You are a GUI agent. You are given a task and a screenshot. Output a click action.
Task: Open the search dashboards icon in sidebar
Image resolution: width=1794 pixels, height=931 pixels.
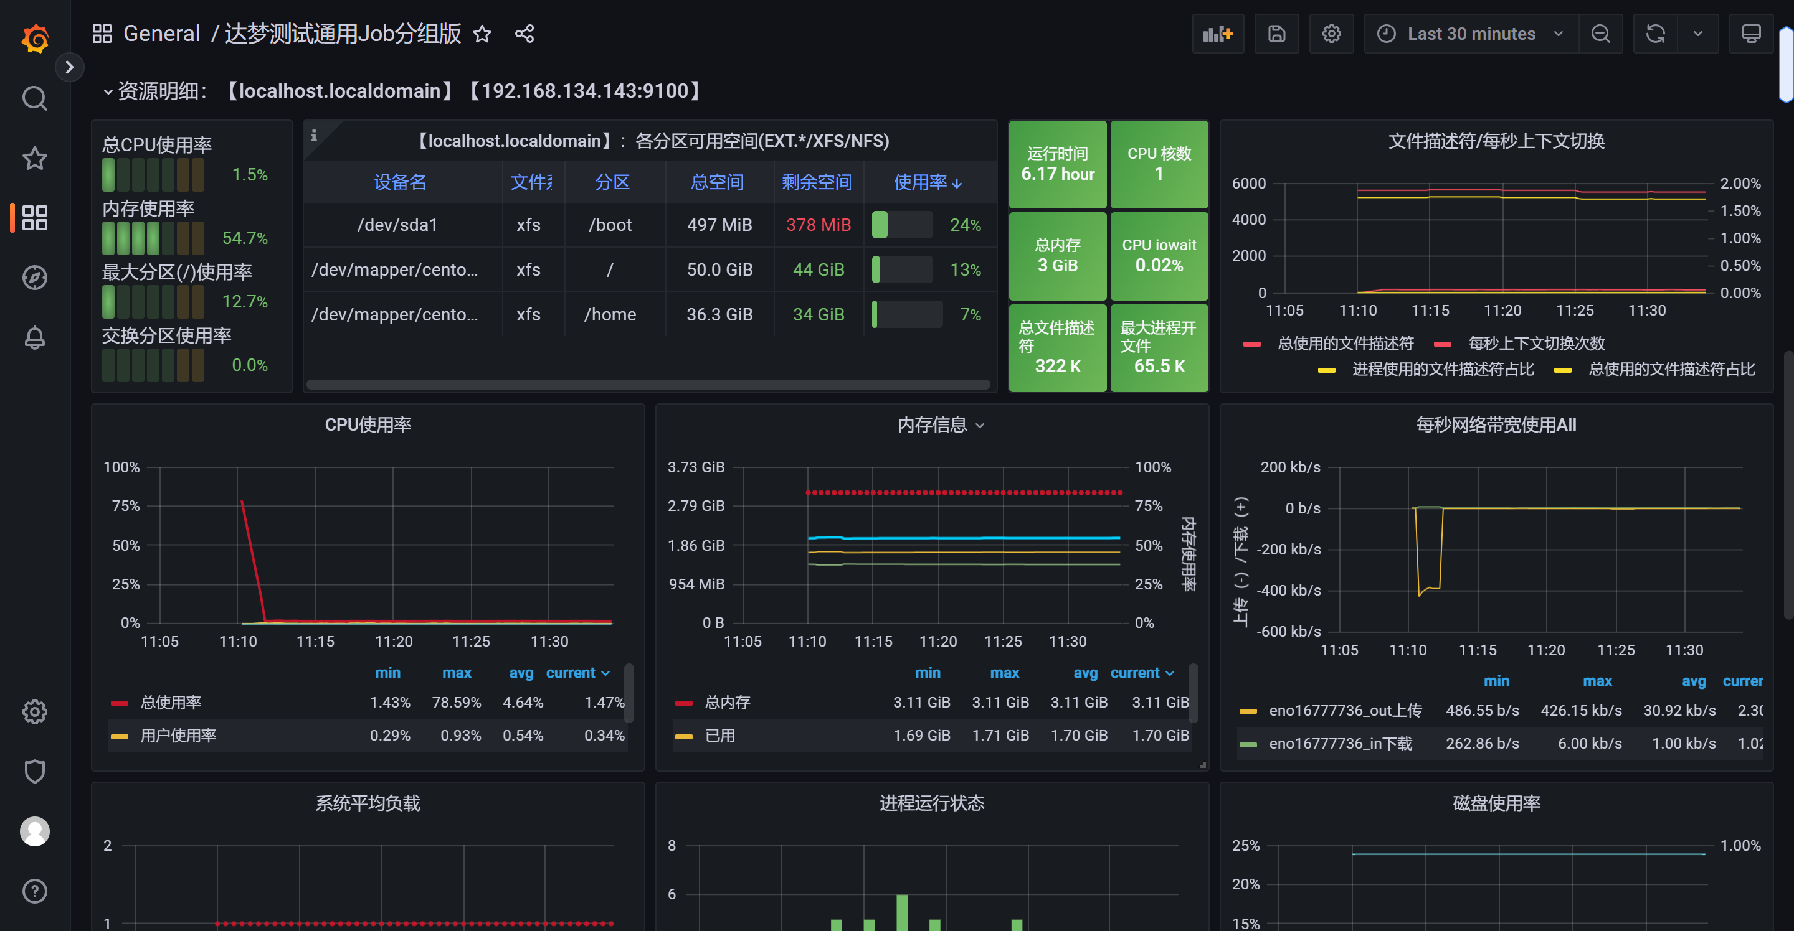point(35,98)
